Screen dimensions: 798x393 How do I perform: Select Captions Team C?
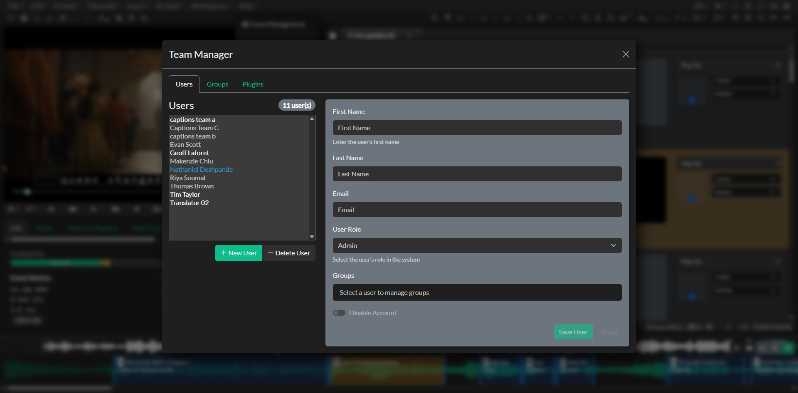pyautogui.click(x=194, y=128)
